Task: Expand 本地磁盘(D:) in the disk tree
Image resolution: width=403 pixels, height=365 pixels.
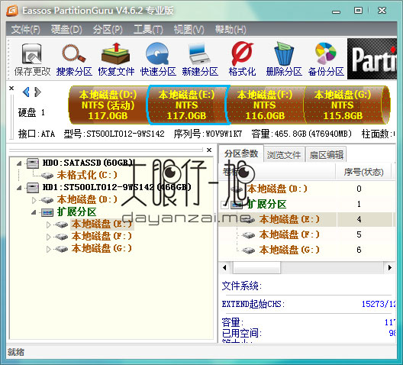Action: coord(34,200)
